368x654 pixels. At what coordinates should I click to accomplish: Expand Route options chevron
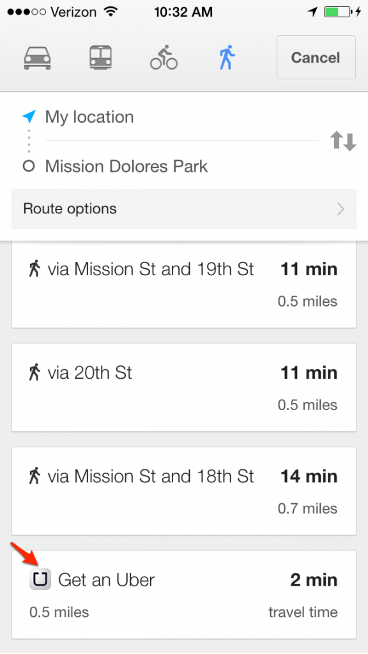click(341, 209)
